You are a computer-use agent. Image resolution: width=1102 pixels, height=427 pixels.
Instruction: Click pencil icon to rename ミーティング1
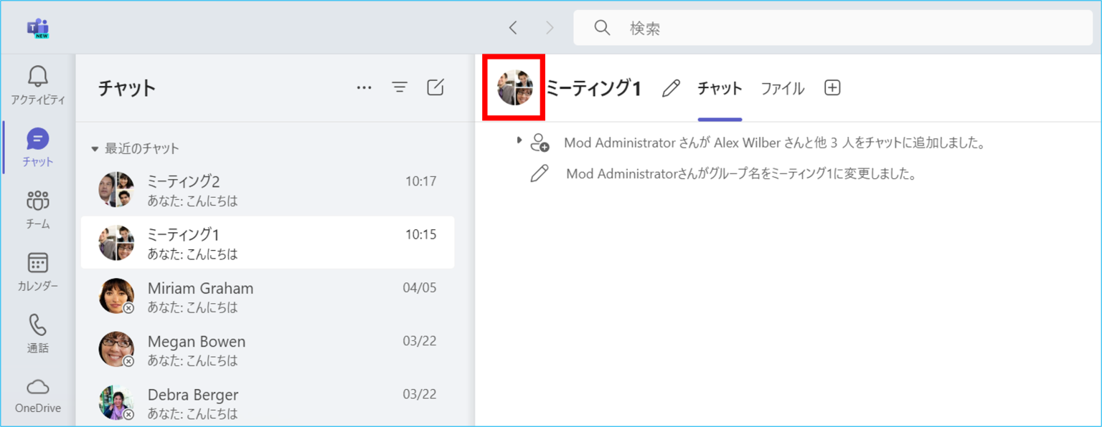671,88
